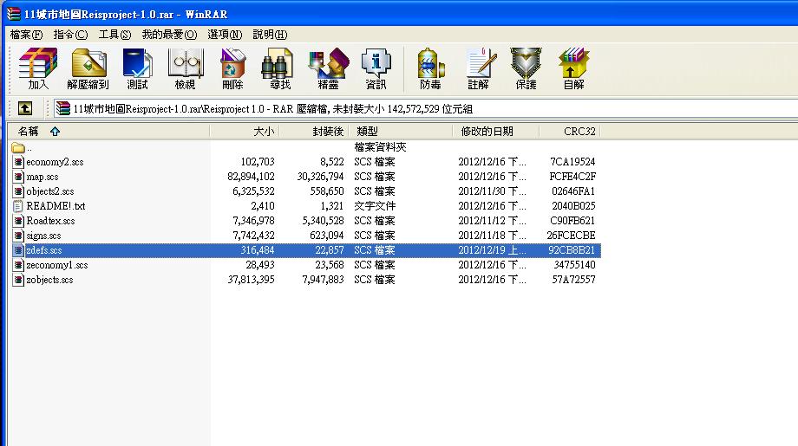Click date 2012/11/12 of Roadtex.scs
Viewport: 798px width, 446px height.
coord(492,221)
